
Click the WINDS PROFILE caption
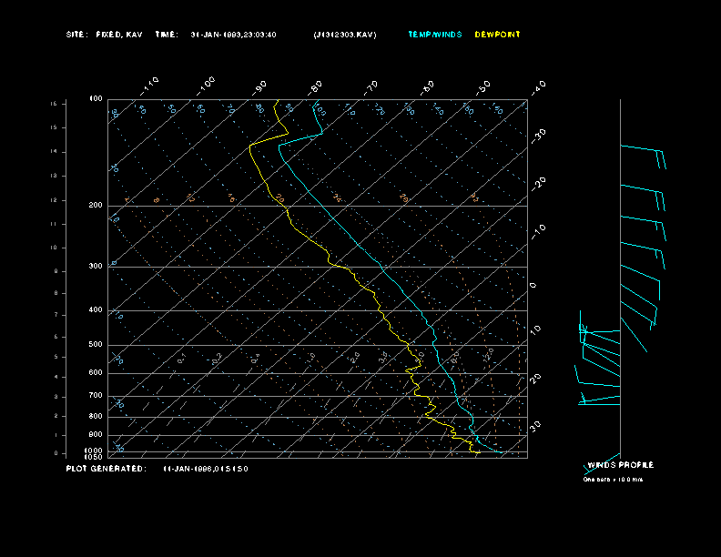[x=620, y=465]
